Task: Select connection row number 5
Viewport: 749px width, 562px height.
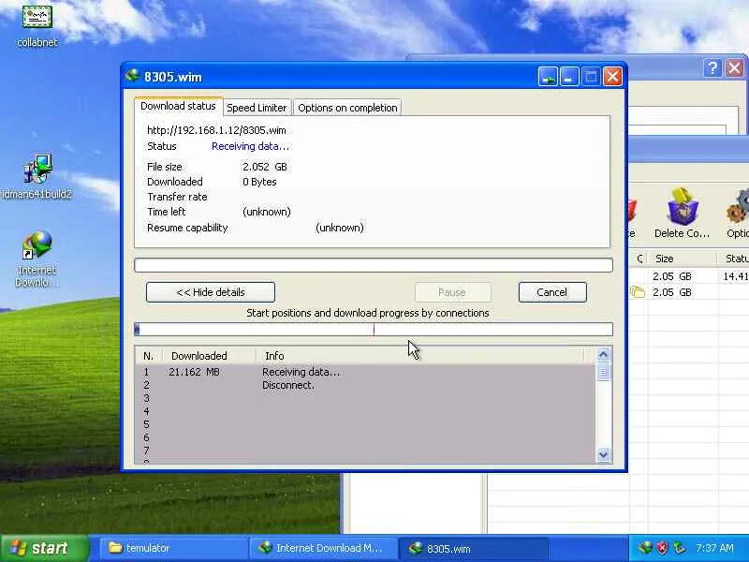Action: pos(365,424)
